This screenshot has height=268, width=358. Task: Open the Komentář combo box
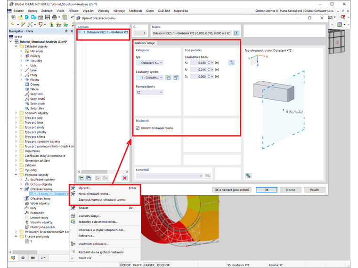170,176
